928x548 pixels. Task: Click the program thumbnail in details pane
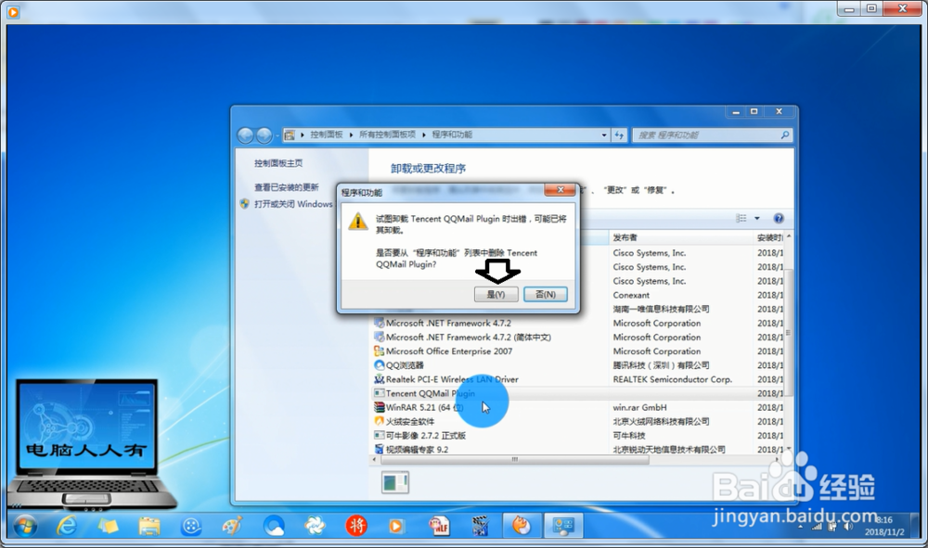point(394,483)
